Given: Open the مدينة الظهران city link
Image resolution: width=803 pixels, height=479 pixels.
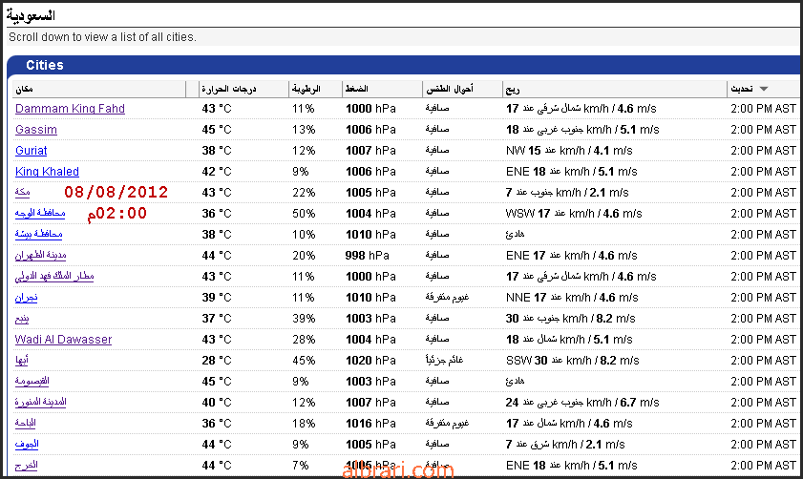Looking at the screenshot, I should coord(40,256).
